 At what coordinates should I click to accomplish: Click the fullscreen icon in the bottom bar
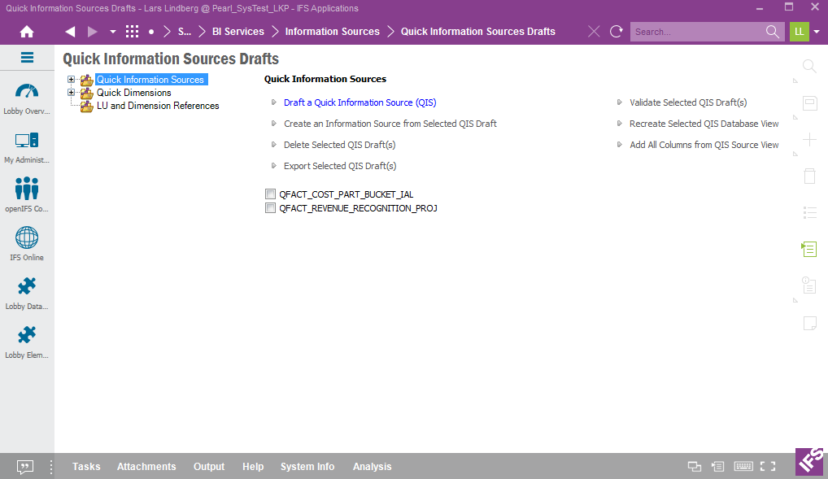pos(767,467)
